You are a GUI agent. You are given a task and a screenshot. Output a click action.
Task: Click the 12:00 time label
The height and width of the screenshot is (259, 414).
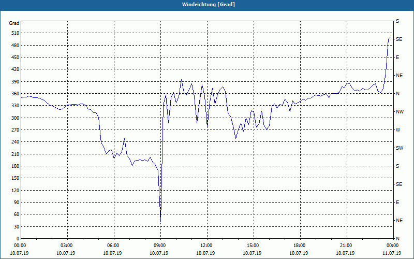click(205, 246)
